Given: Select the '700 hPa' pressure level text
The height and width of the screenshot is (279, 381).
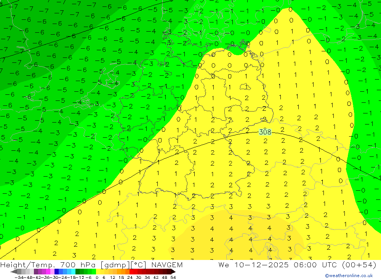Looking at the screenshot, I should 77,265.
